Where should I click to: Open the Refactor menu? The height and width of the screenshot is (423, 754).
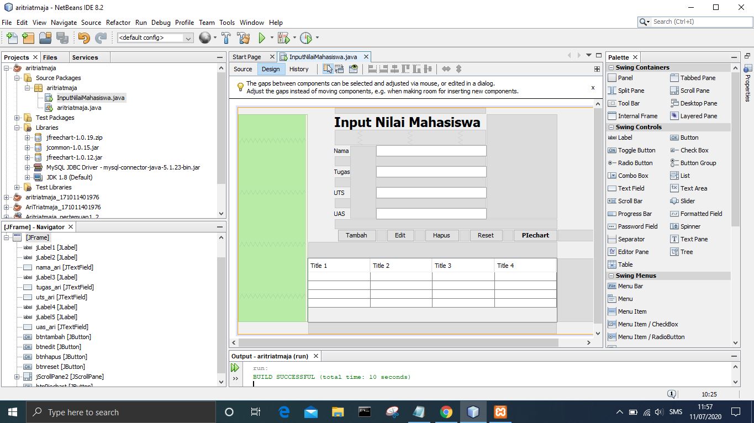click(x=118, y=23)
